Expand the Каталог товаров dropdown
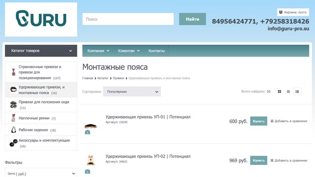 pyautogui.click(x=41, y=51)
